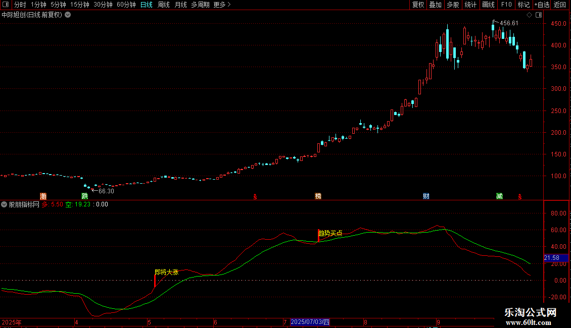This screenshot has height=328, width=571.
Task: Click the orange 激 event marker icon
Action: (43, 196)
